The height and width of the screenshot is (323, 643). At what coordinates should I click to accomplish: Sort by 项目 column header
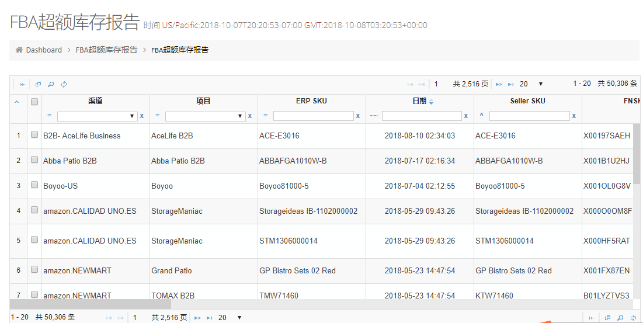[203, 101]
